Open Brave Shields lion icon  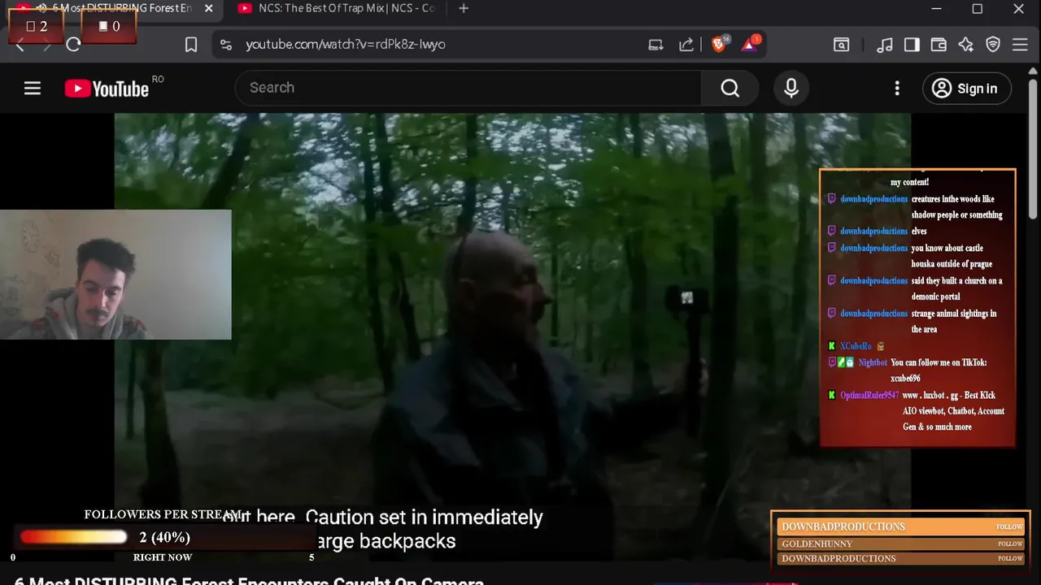(x=719, y=44)
